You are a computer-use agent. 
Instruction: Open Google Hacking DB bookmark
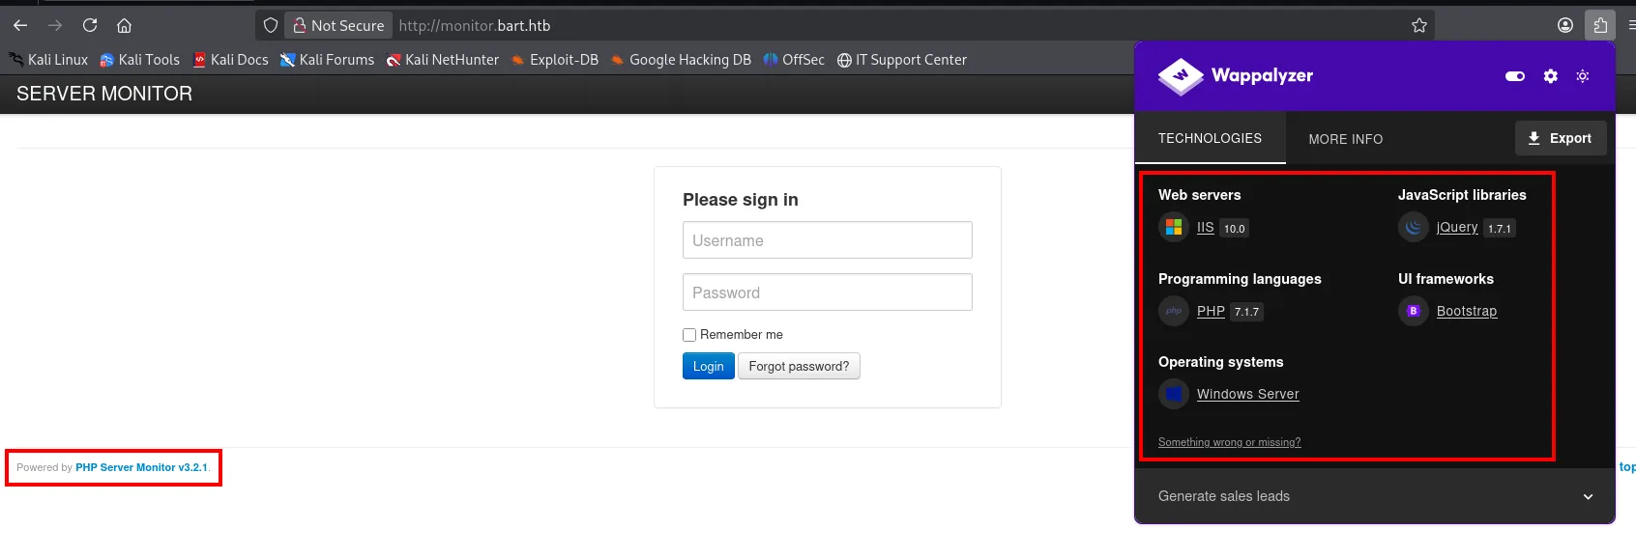681,60
